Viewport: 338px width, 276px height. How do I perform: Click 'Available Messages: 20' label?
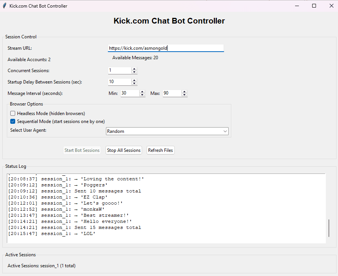pyautogui.click(x=135, y=58)
